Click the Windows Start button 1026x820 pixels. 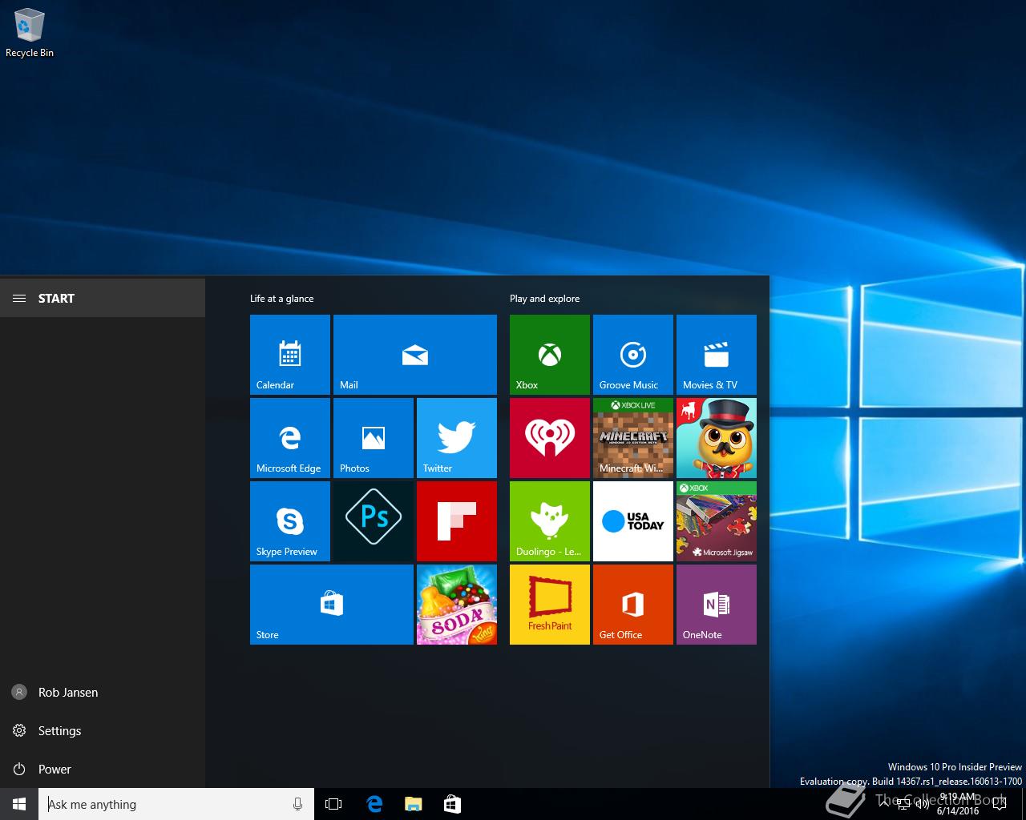[19, 804]
